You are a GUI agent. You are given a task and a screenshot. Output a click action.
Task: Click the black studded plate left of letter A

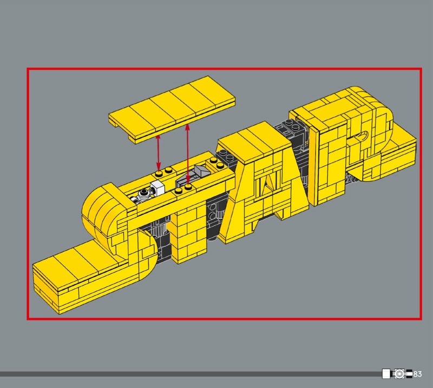(x=224, y=158)
